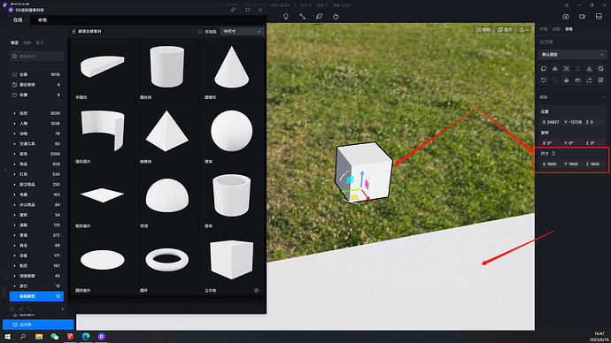Click the export share arrow icon in properties panel
The width and height of the screenshot is (611, 343).
pyautogui.click(x=589, y=80)
